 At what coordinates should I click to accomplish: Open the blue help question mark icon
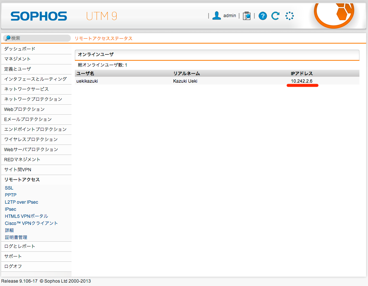click(x=263, y=16)
